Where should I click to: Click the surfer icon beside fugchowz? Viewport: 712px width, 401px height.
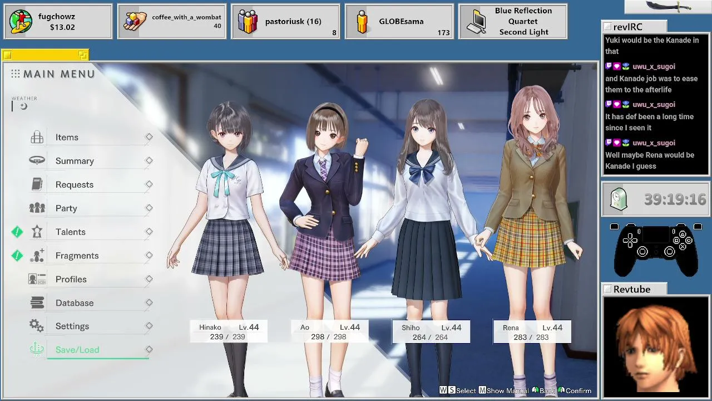(x=21, y=22)
